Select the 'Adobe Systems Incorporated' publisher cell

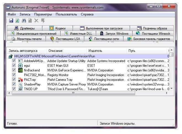click(x=106, y=61)
